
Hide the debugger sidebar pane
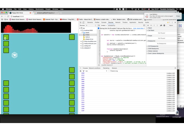click(x=144, y=25)
